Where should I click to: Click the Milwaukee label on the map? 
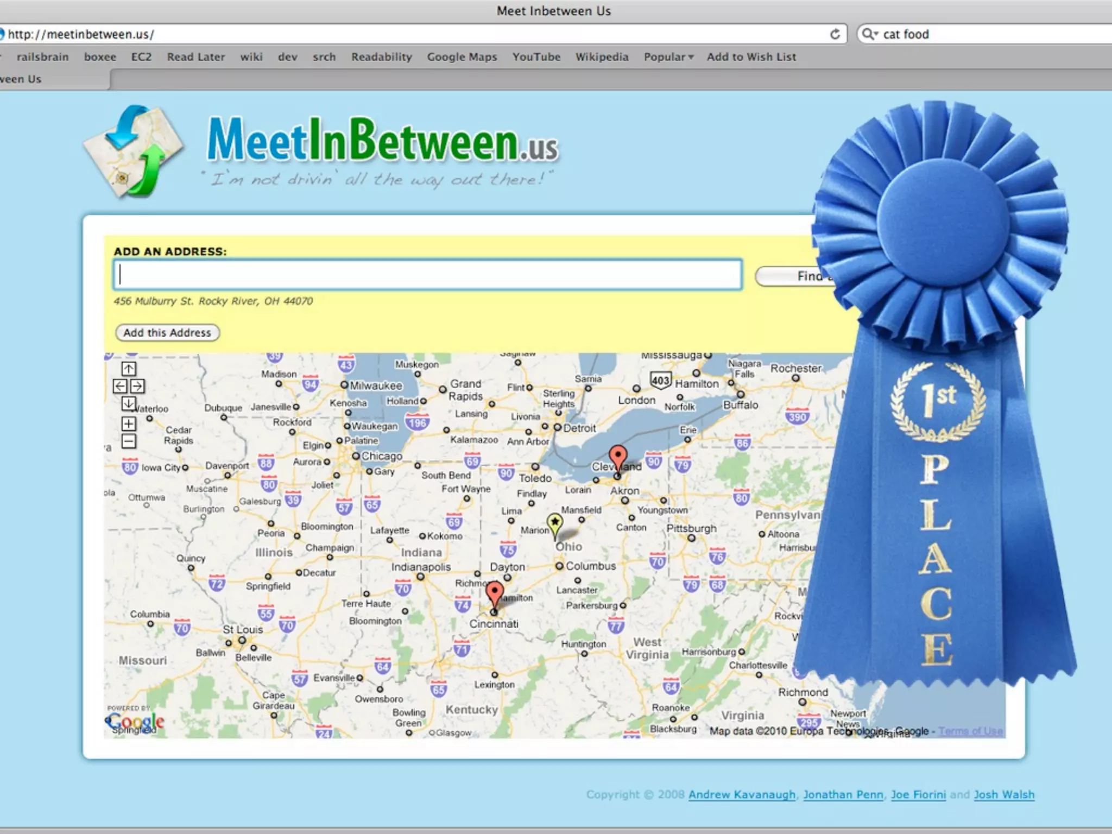[x=376, y=386]
